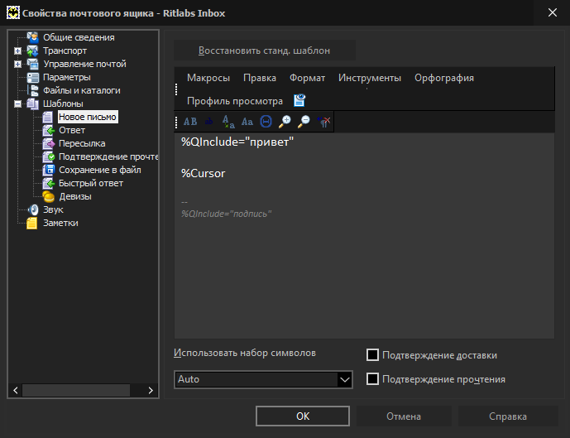Click the blue circled symbol toolbar icon
Screen dimensions: 570x438
[266, 122]
